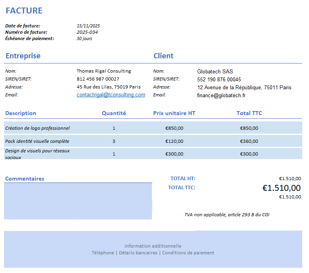Click the Client Adresse label
Viewport: 309px width, 273px height.
[162, 87]
